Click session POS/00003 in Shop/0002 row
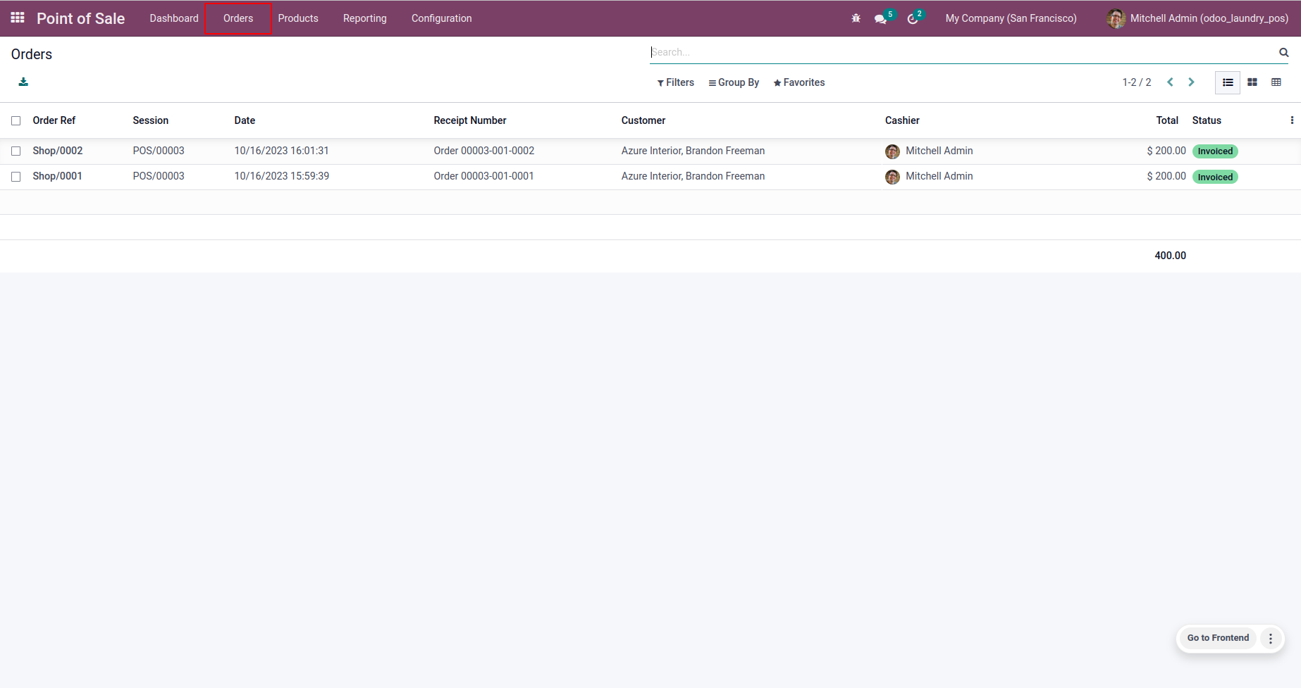The height and width of the screenshot is (688, 1301). click(x=159, y=151)
